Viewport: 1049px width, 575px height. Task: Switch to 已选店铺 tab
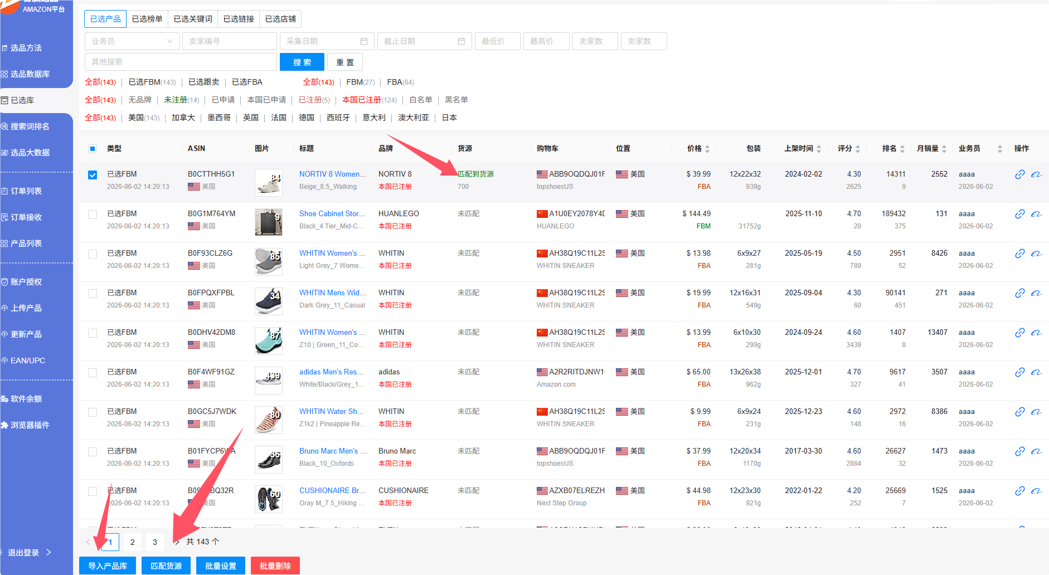280,19
